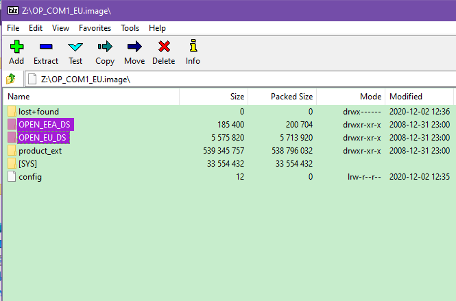This screenshot has height=301, width=456.
Task: Select the OPEN_EU_DS folder name
Action: 43,138
